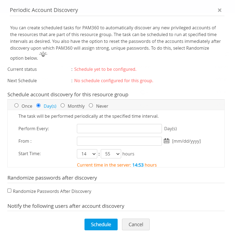Screen dimensions: 235x236
Task: Select the Day(s) schedule option
Action: click(39, 106)
